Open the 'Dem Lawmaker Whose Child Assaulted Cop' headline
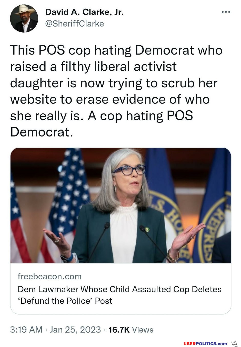The width and height of the screenshot is (241, 347). tap(119, 289)
